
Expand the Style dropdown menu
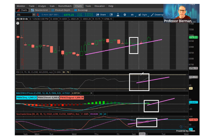143,15
